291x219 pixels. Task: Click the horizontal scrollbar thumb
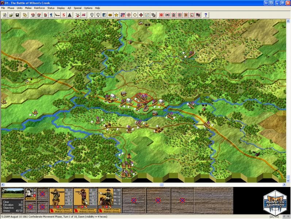[162, 185]
